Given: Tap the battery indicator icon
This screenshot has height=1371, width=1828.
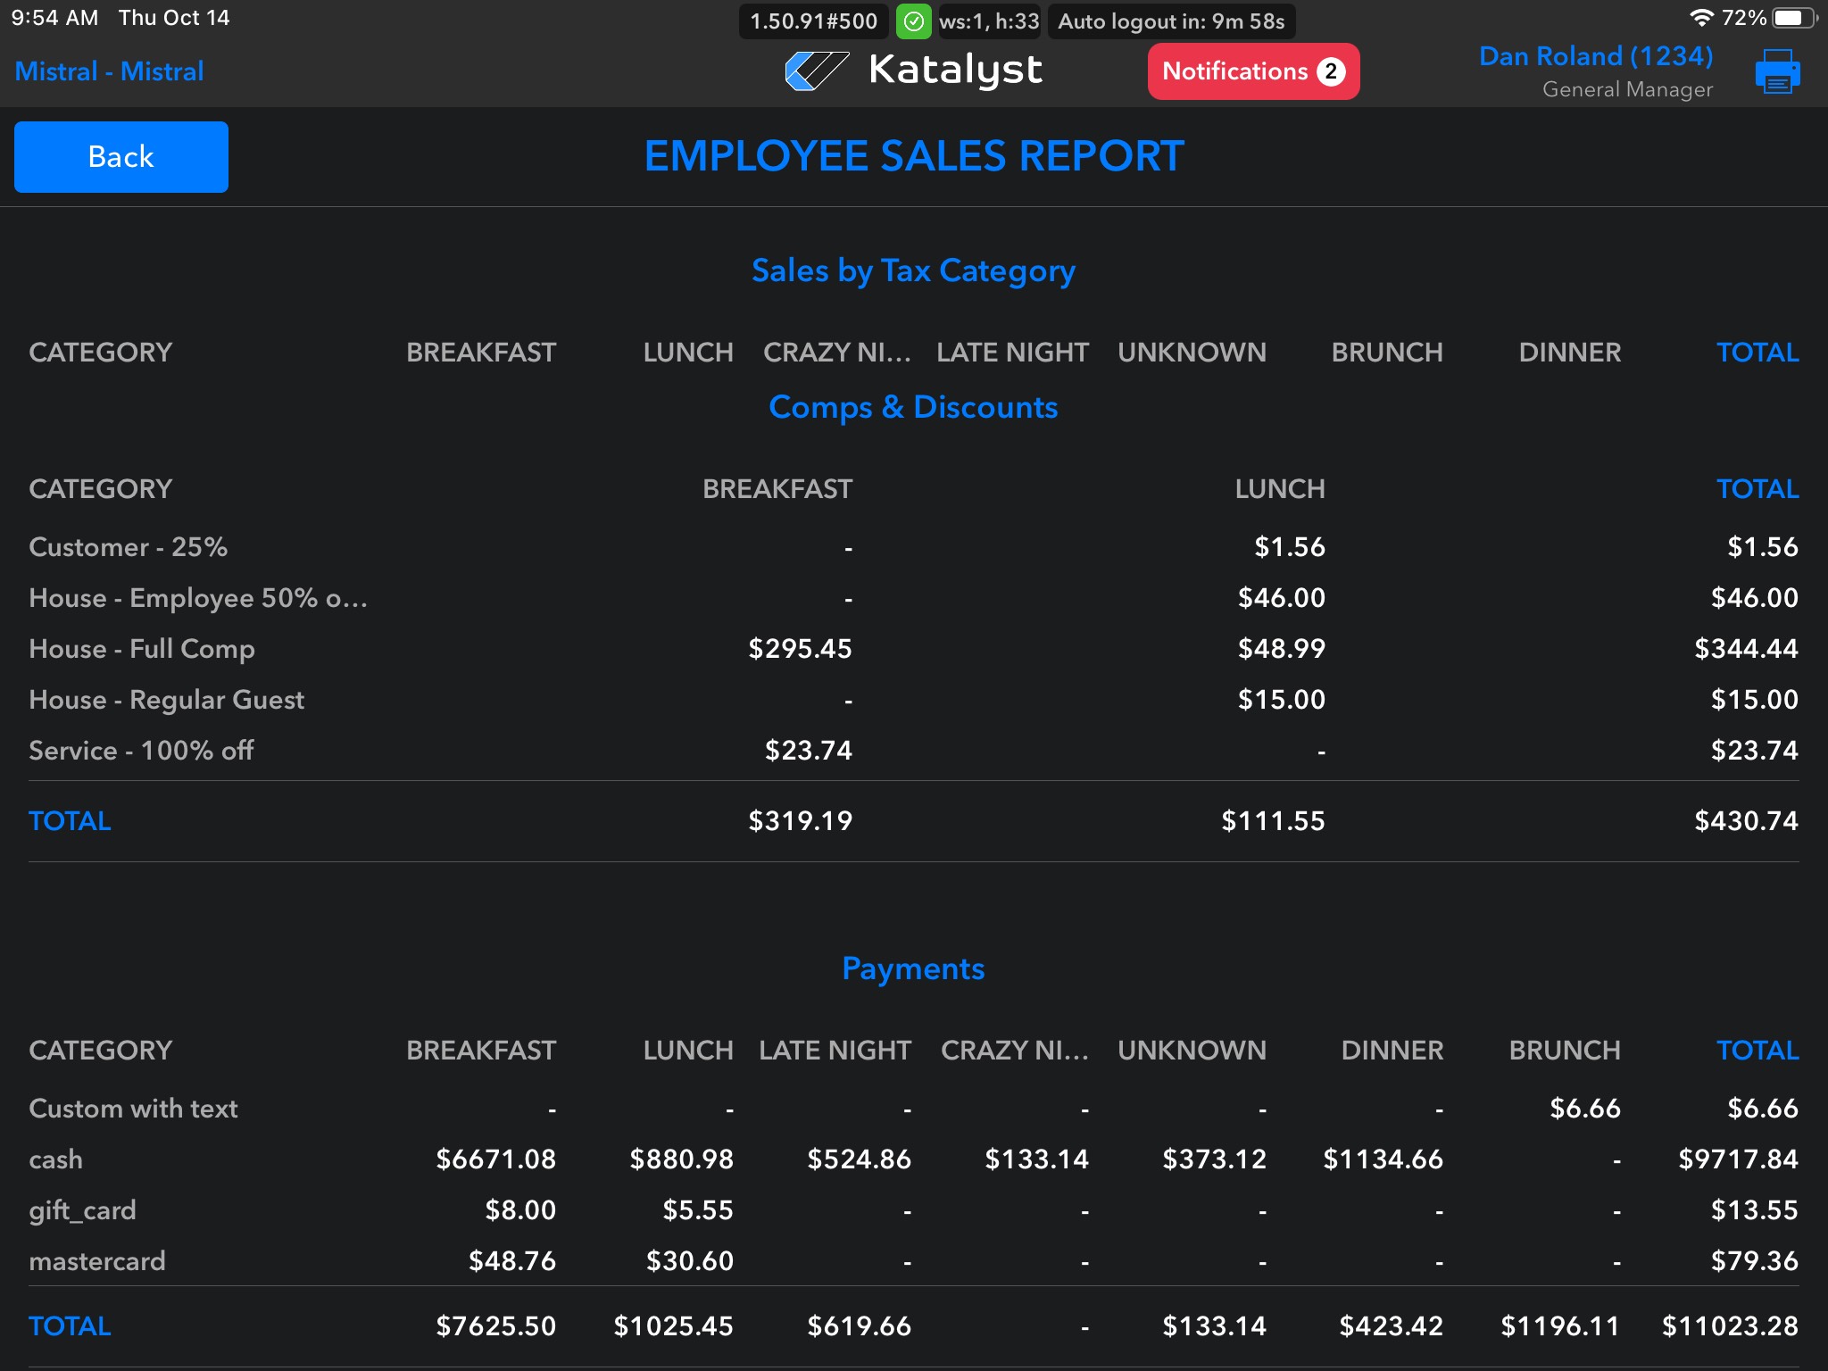Looking at the screenshot, I should [1793, 18].
